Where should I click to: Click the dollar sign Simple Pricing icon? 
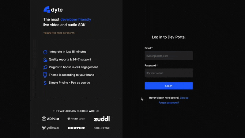point(45,83)
